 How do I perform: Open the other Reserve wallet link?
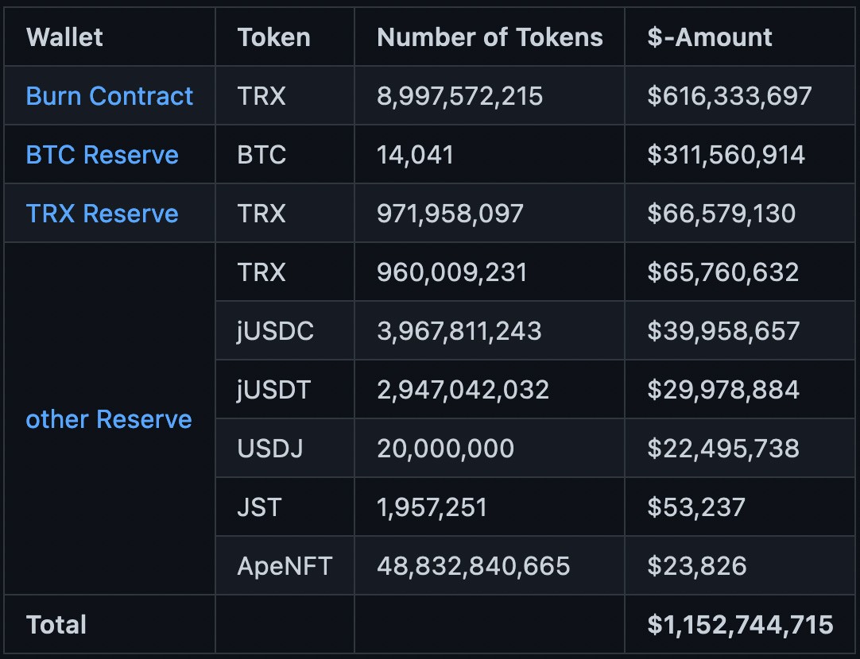(109, 419)
